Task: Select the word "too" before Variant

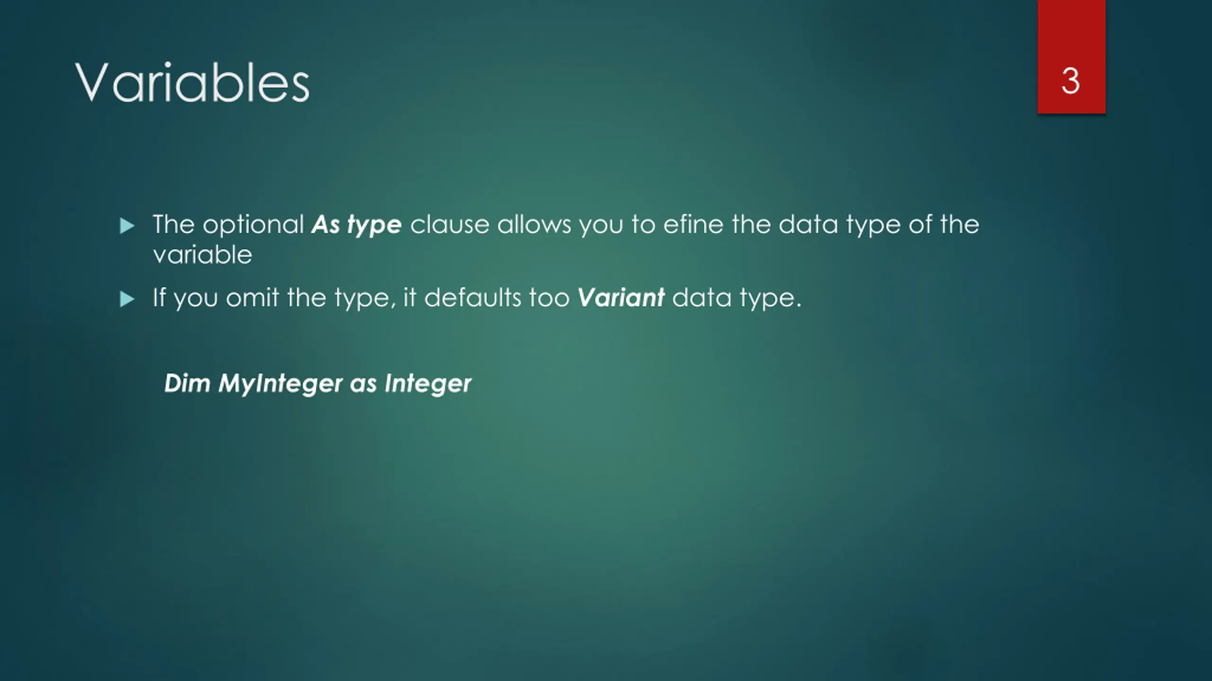Action: click(x=549, y=298)
